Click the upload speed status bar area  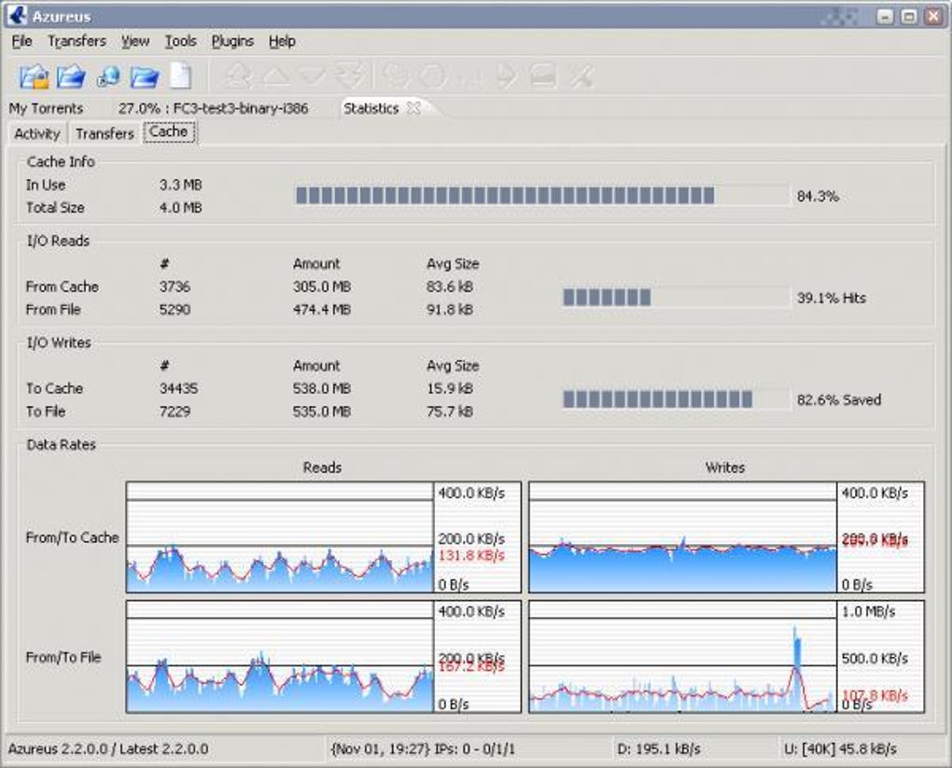[838, 748]
